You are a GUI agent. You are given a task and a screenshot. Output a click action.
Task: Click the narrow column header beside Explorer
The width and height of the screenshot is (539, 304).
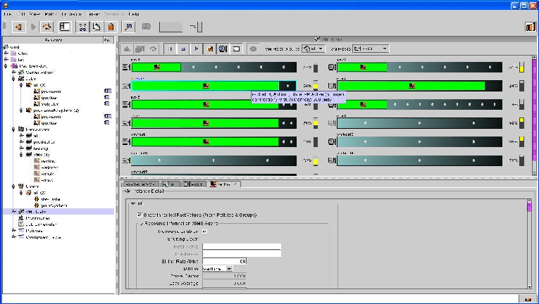tap(108, 40)
